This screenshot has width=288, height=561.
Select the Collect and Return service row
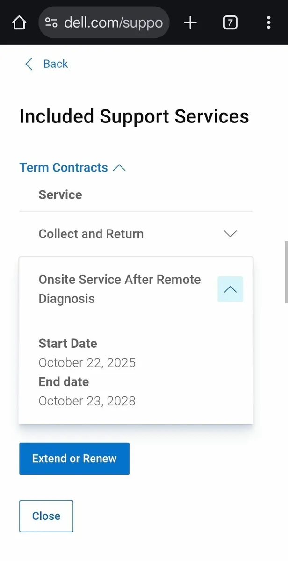tap(91, 234)
